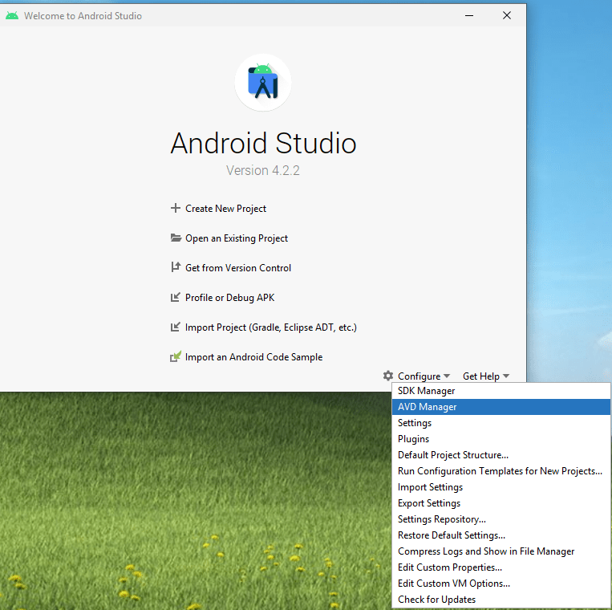Image resolution: width=612 pixels, height=610 pixels.
Task: Start Import Project (Gradle, Eclipse ADT, etc.)
Action: coord(271,327)
